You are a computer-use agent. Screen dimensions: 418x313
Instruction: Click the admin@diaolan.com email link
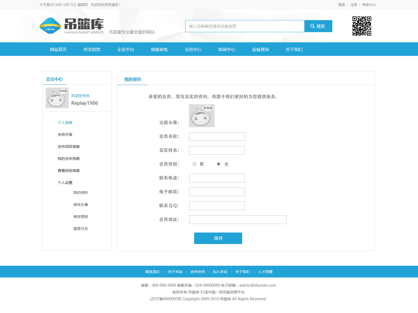coord(257,285)
